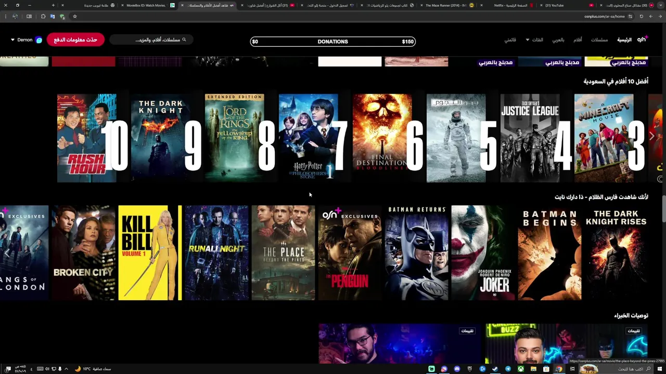The height and width of the screenshot is (374, 666).
Task: Go back with browser back arrow
Action: click(x=660, y=16)
